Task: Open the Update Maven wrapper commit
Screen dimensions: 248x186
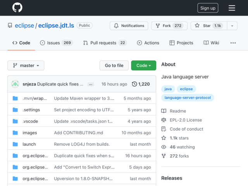Action: [x=84, y=98]
